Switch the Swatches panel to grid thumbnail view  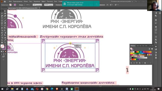coord(152,49)
